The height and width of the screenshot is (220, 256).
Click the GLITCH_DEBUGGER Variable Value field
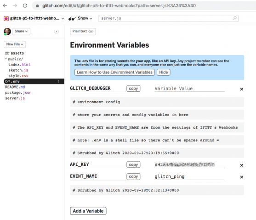coord(189,88)
